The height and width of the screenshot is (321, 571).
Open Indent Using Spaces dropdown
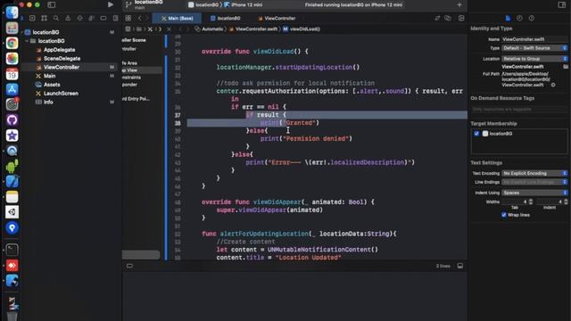534,193
